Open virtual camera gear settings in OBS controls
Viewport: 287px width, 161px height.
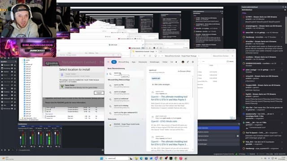238,136
